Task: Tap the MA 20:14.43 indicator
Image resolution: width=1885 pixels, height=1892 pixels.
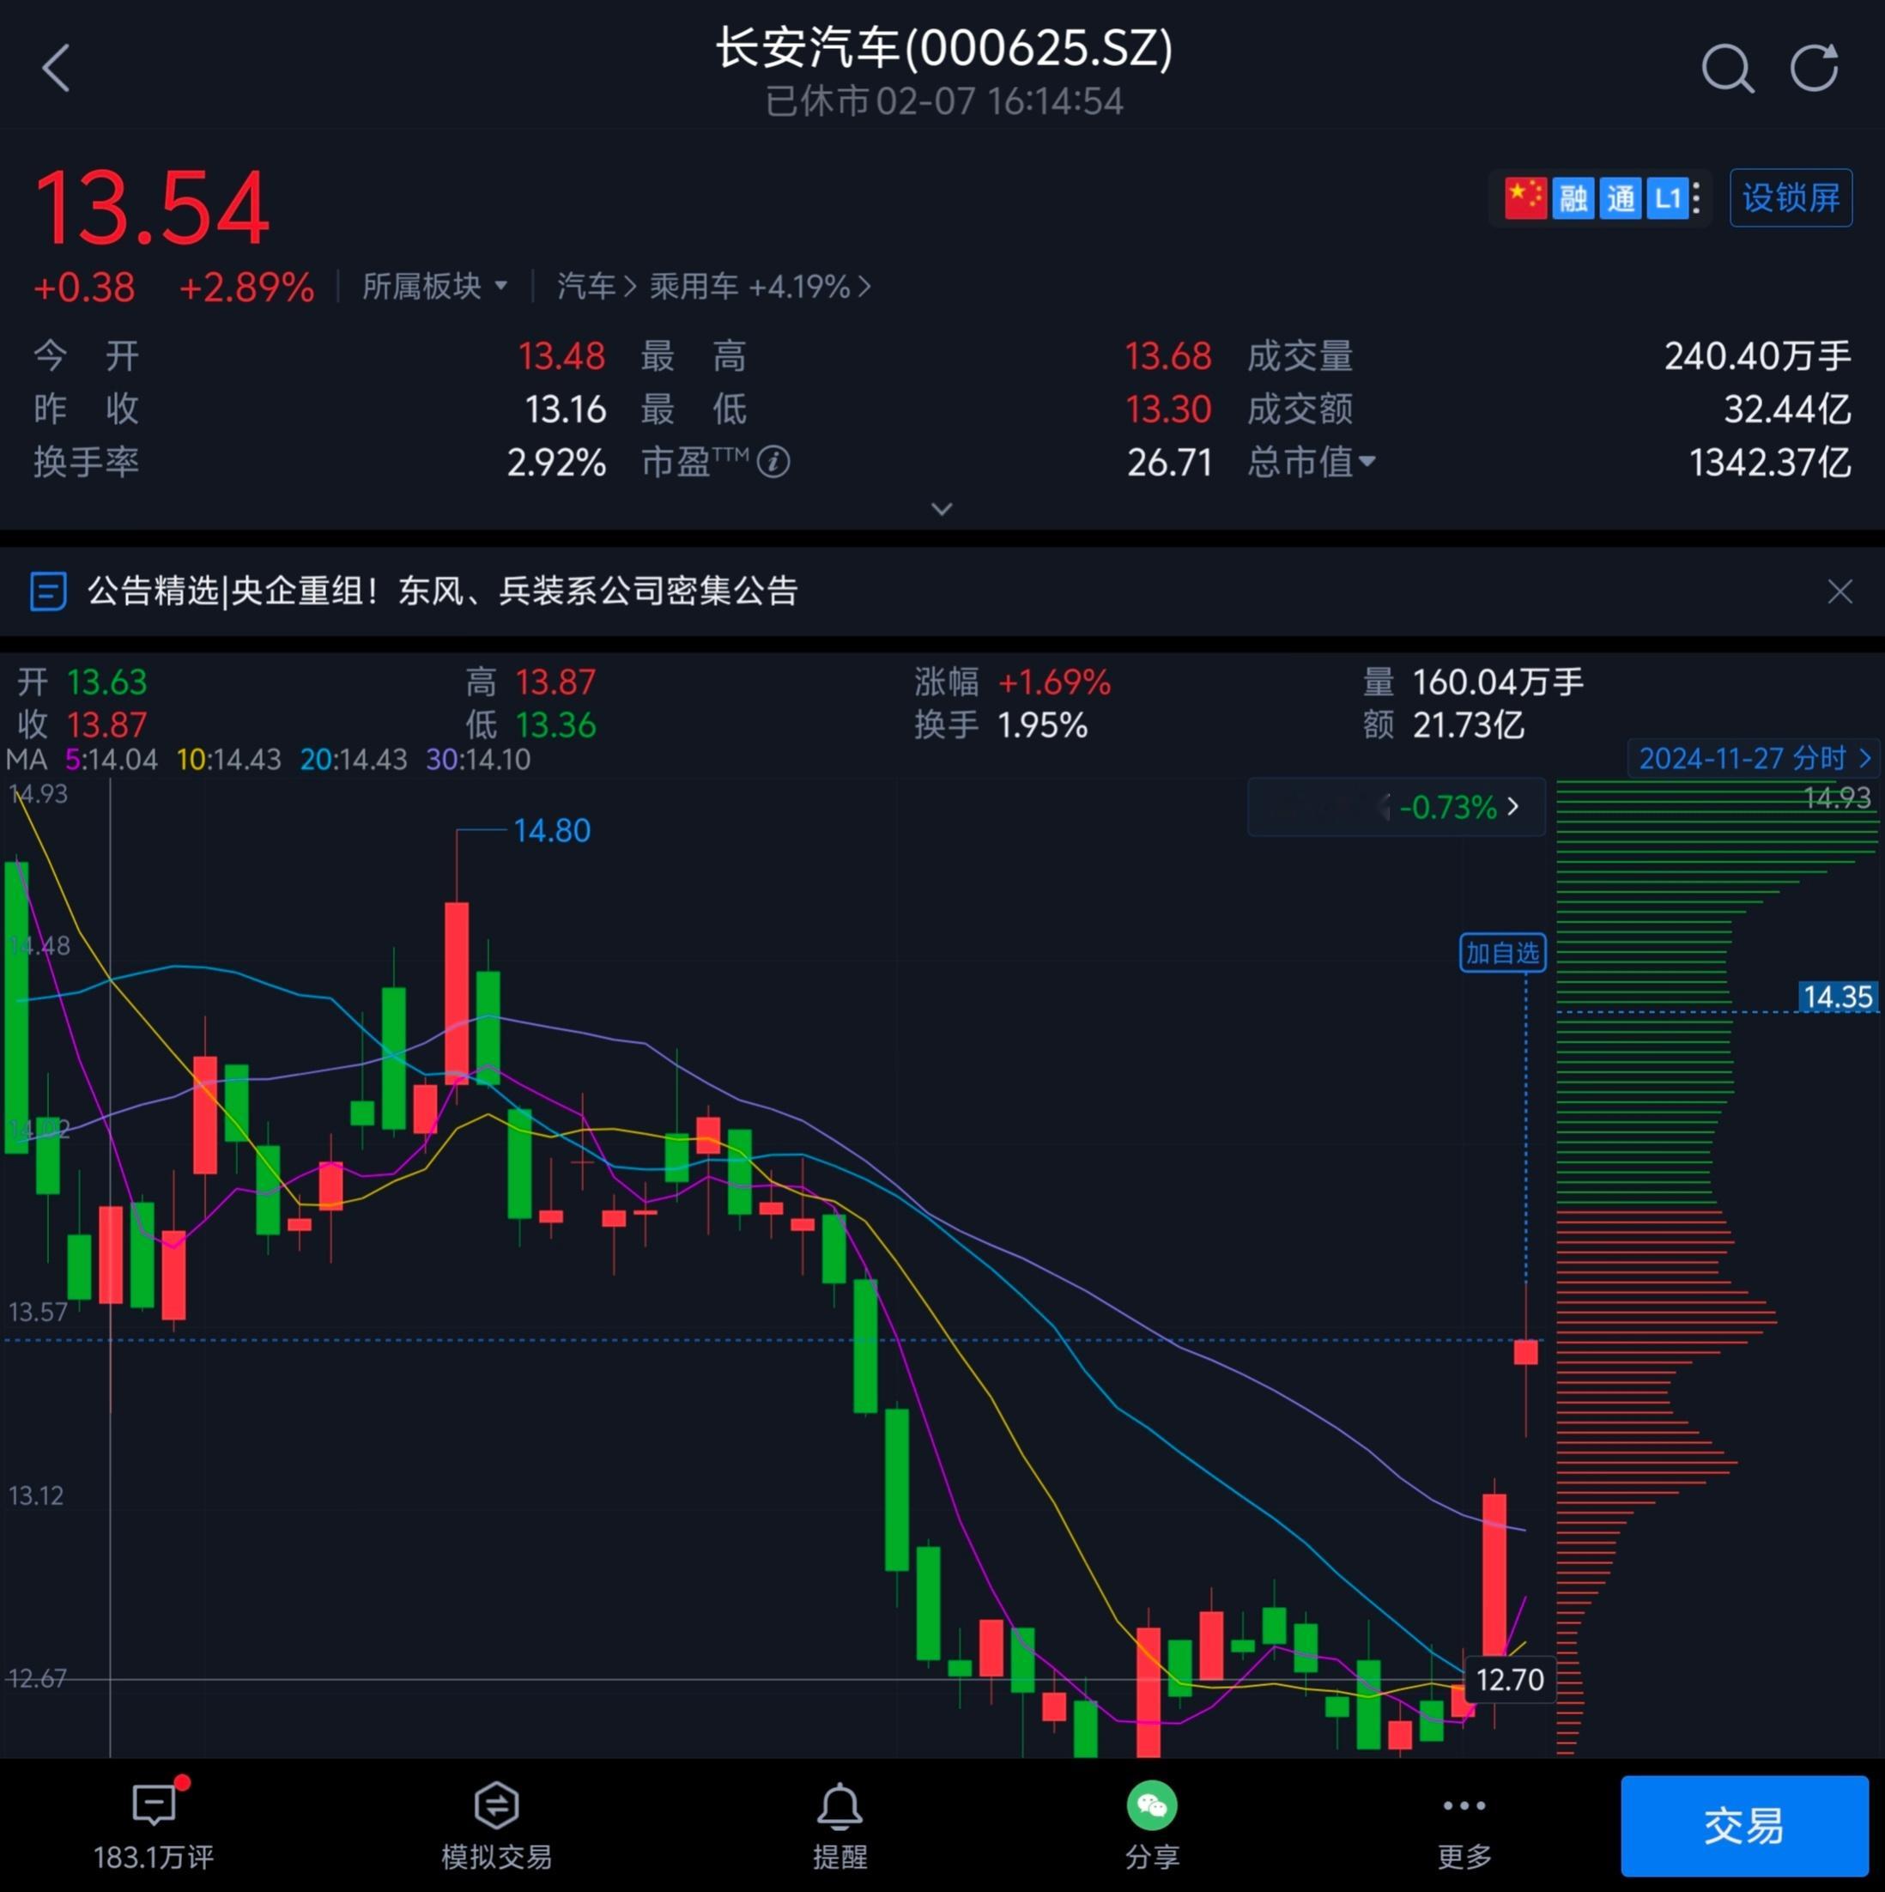Action: click(353, 759)
